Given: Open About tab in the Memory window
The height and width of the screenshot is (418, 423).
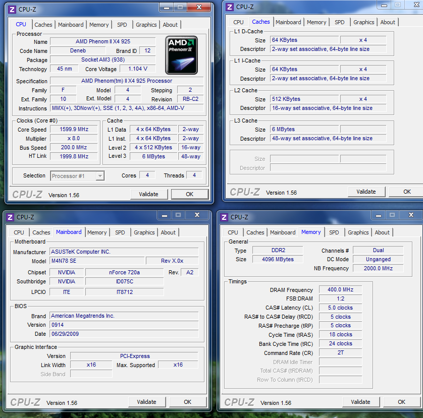Looking at the screenshot, I should tap(382, 232).
